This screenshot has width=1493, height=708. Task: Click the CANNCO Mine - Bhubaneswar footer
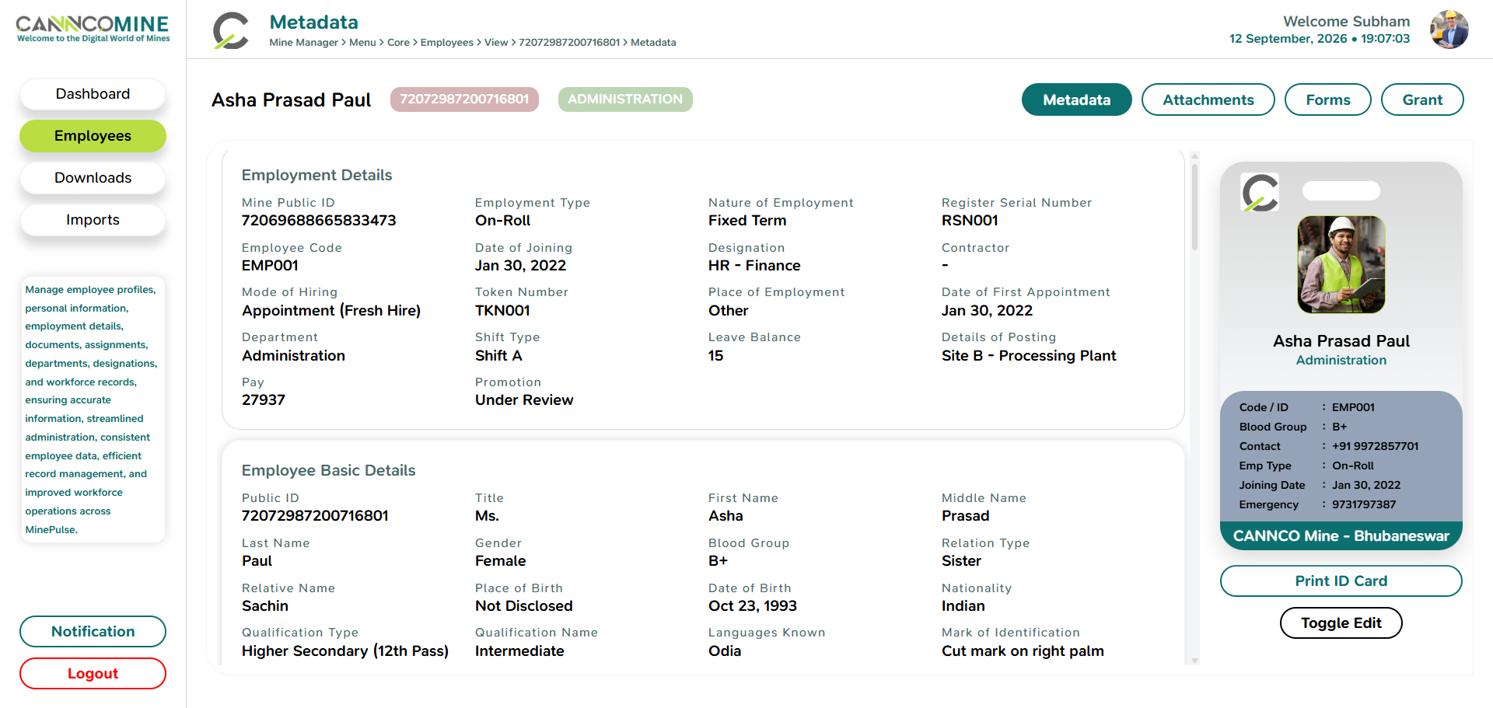1341,536
